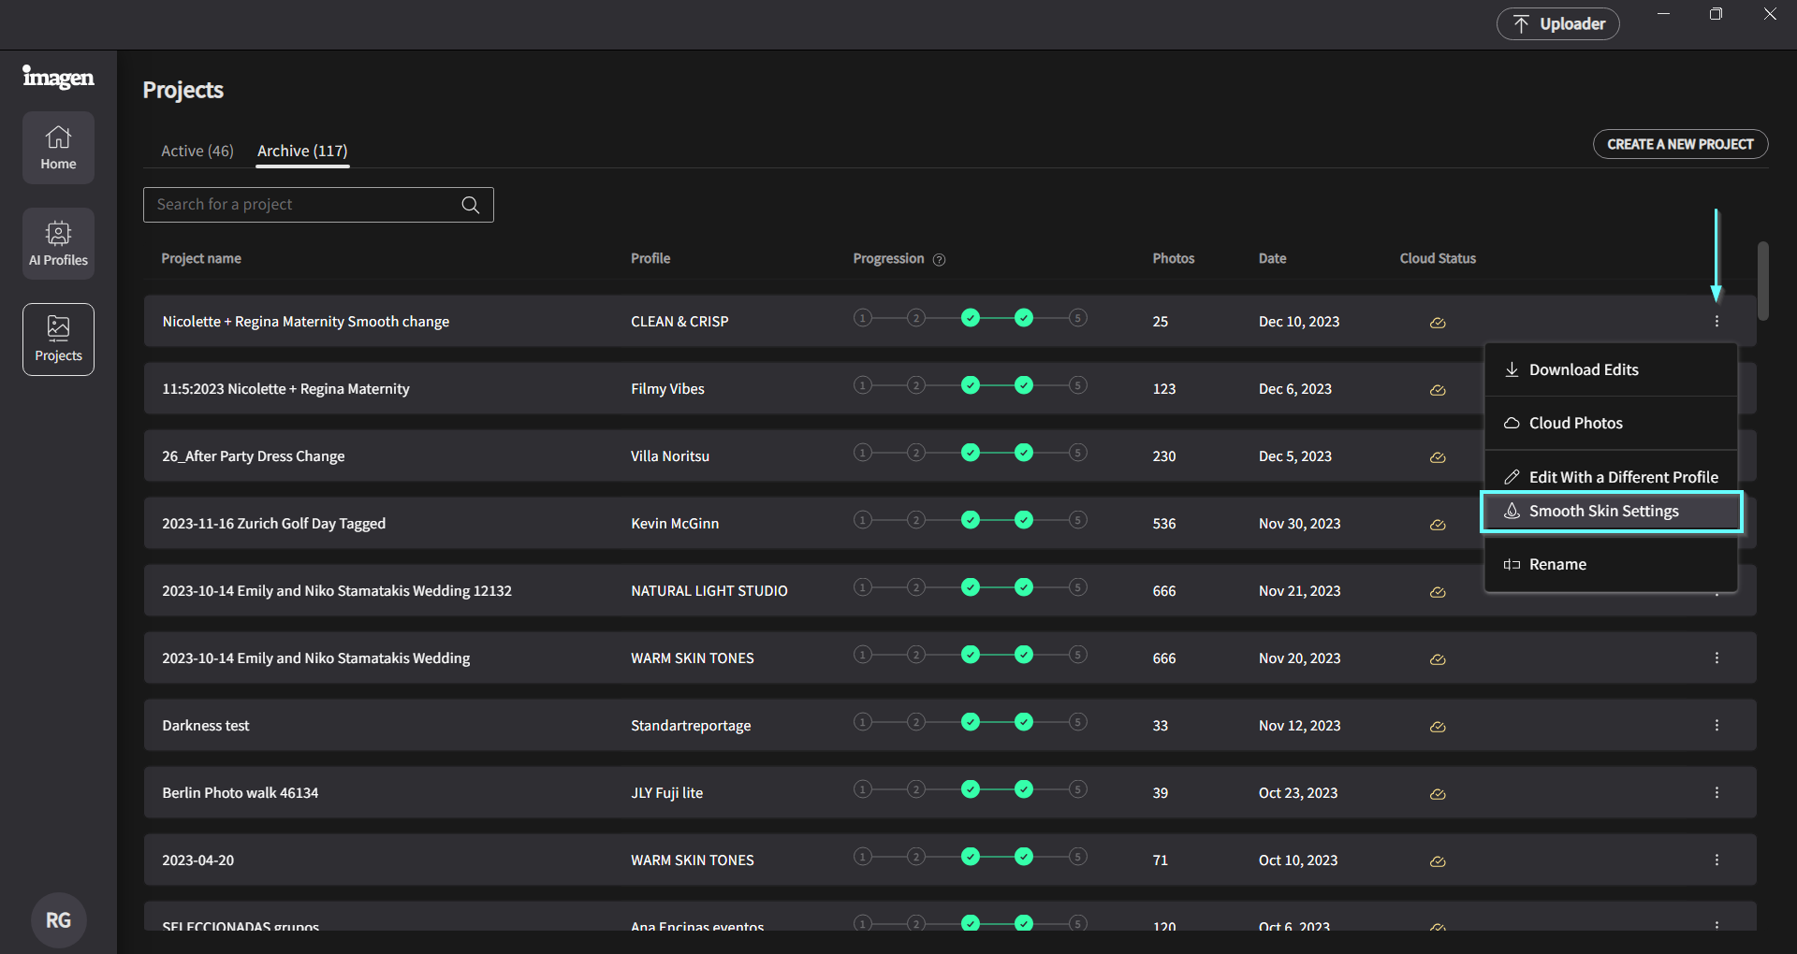This screenshot has height=954, width=1797.
Task: Click the Profile column header
Action: (x=650, y=258)
